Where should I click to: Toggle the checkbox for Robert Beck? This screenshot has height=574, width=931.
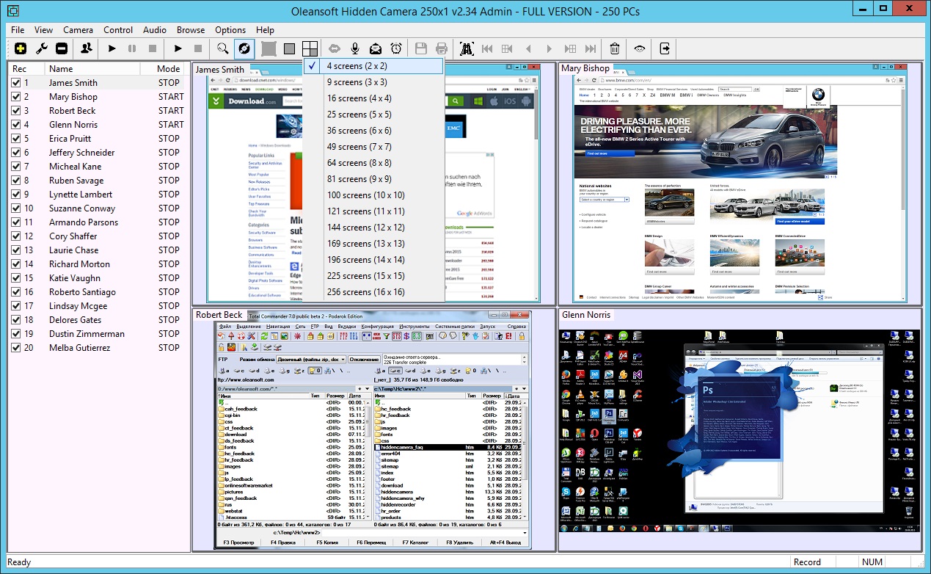(15, 111)
